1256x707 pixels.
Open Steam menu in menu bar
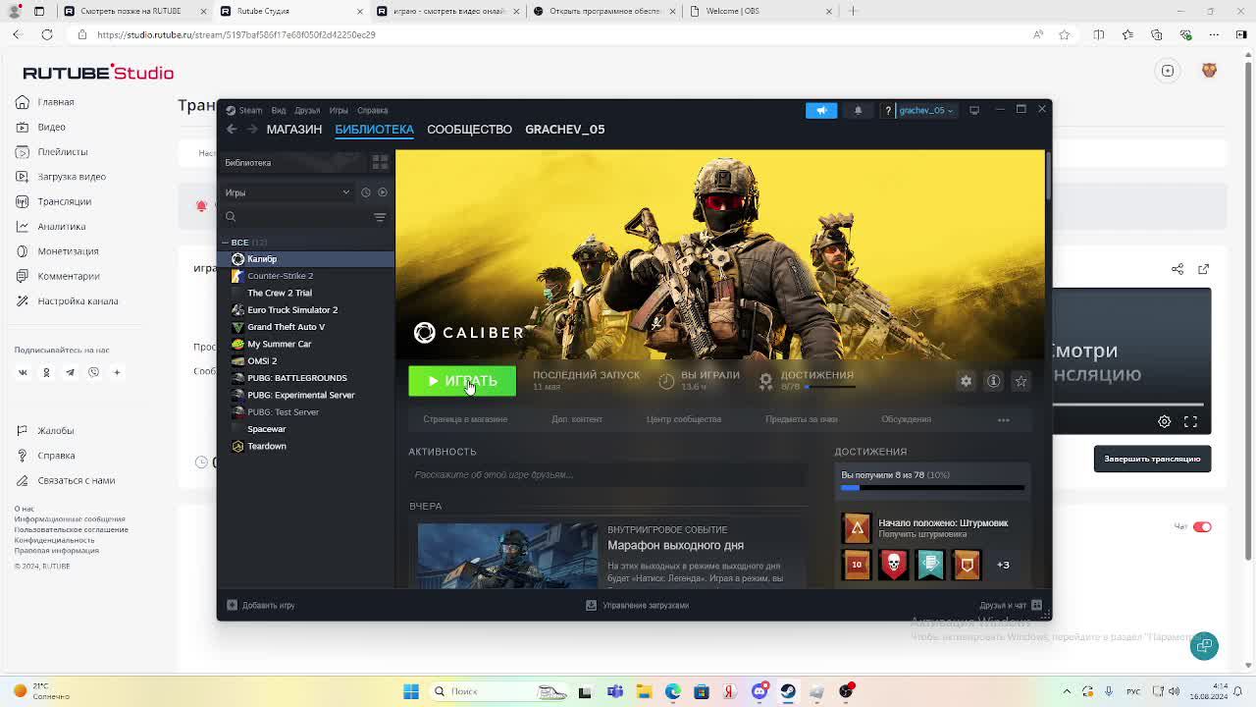250,110
